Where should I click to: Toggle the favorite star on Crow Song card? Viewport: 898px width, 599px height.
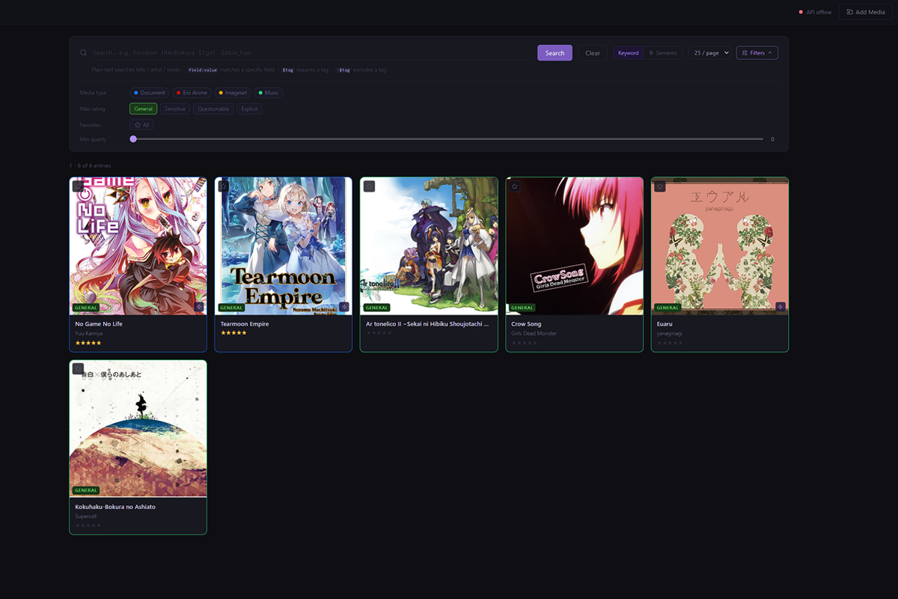[515, 186]
